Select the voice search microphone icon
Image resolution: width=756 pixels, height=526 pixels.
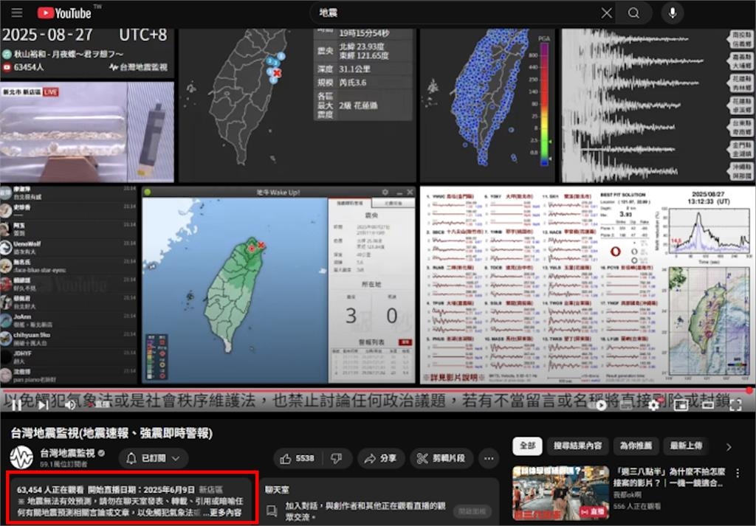tap(672, 13)
